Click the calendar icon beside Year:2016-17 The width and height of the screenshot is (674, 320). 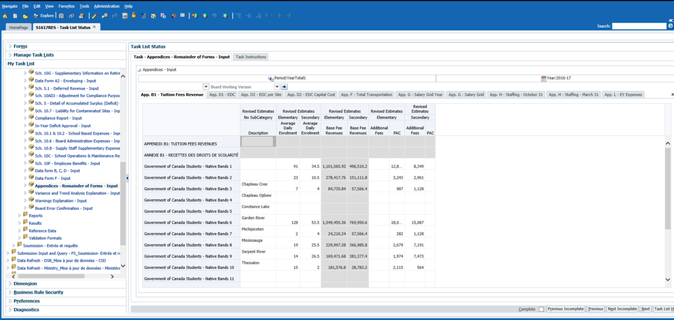[x=544, y=78]
